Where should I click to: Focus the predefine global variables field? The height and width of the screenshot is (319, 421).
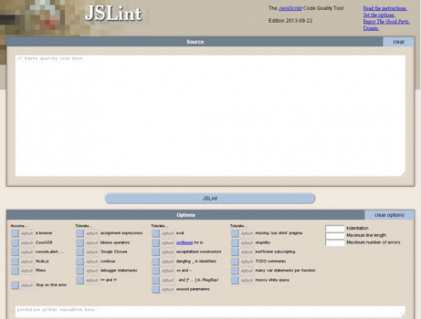210,311
